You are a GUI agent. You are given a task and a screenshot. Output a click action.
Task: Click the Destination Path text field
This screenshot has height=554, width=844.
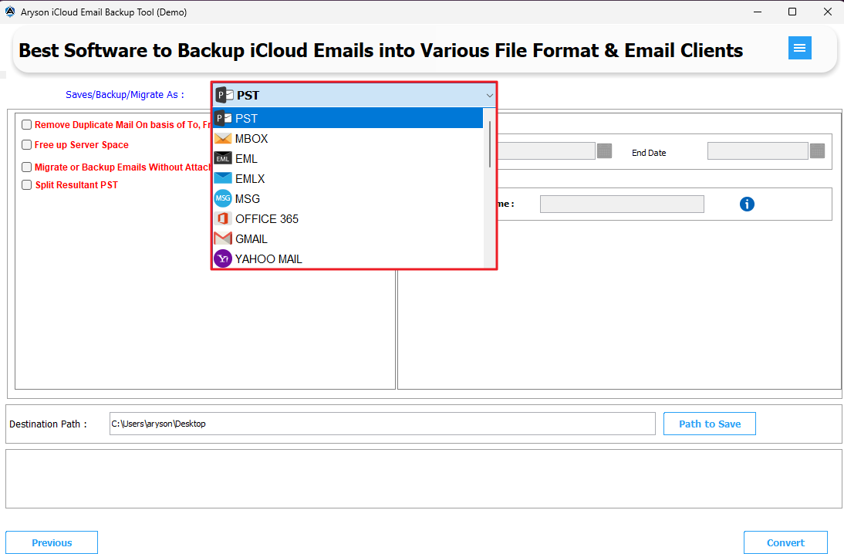coord(382,424)
